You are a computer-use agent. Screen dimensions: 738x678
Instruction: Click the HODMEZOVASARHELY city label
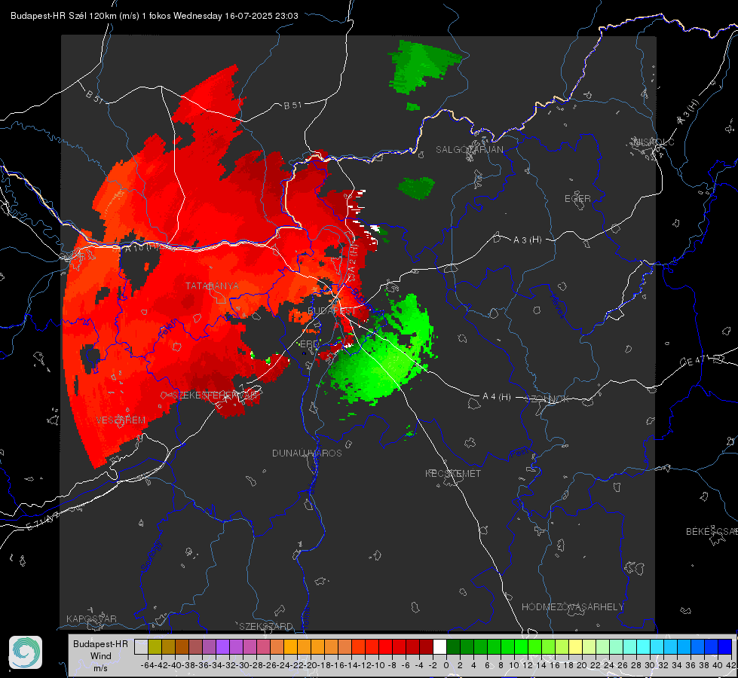point(572,607)
